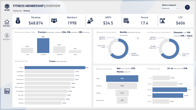Open info tooltip on Revenue by Subscription
196x110 pixels.
[x=138, y=38]
